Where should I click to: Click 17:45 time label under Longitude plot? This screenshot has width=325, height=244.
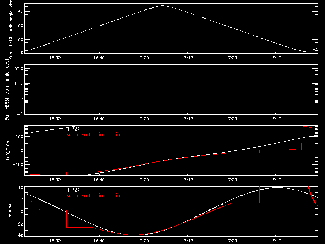coord(276,179)
